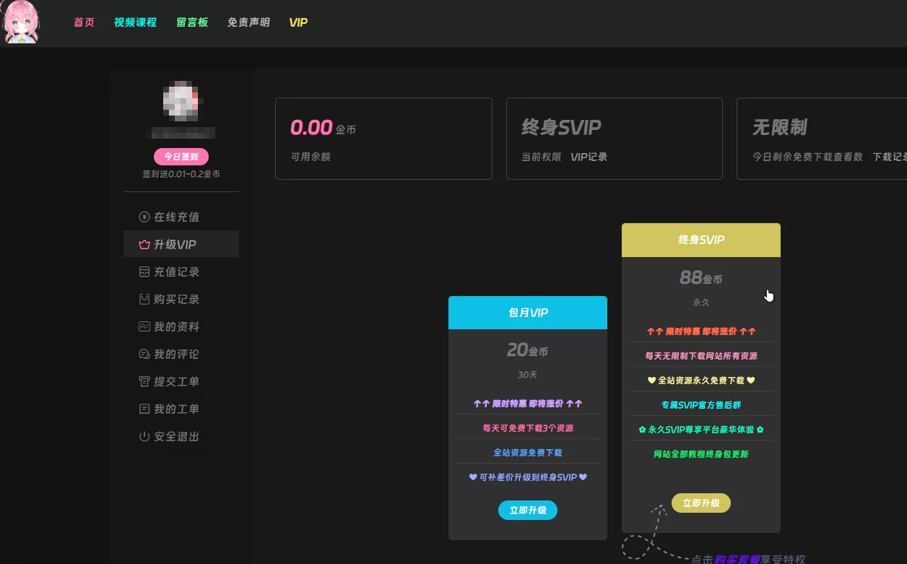Click the 30天 duration text
This screenshot has width=907, height=564.
[528, 375]
